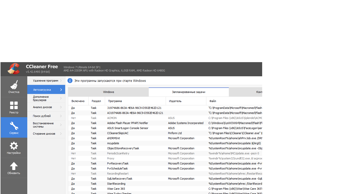Click the CCleaner Free title text
The height and width of the screenshot is (194, 345).
tap(42, 67)
